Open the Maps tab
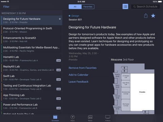 click(73, 118)
